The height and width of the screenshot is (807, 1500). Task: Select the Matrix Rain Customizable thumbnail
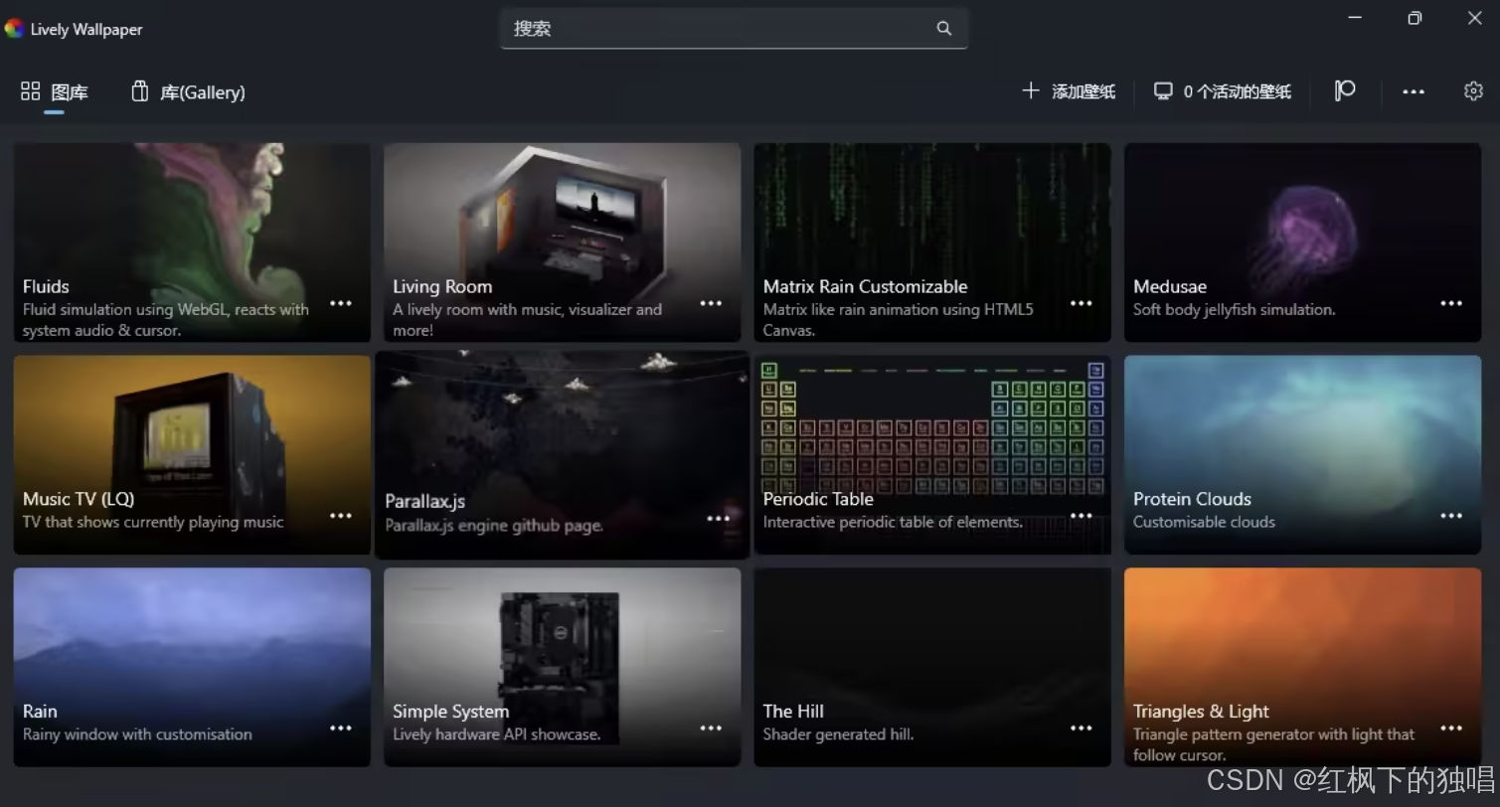932,242
